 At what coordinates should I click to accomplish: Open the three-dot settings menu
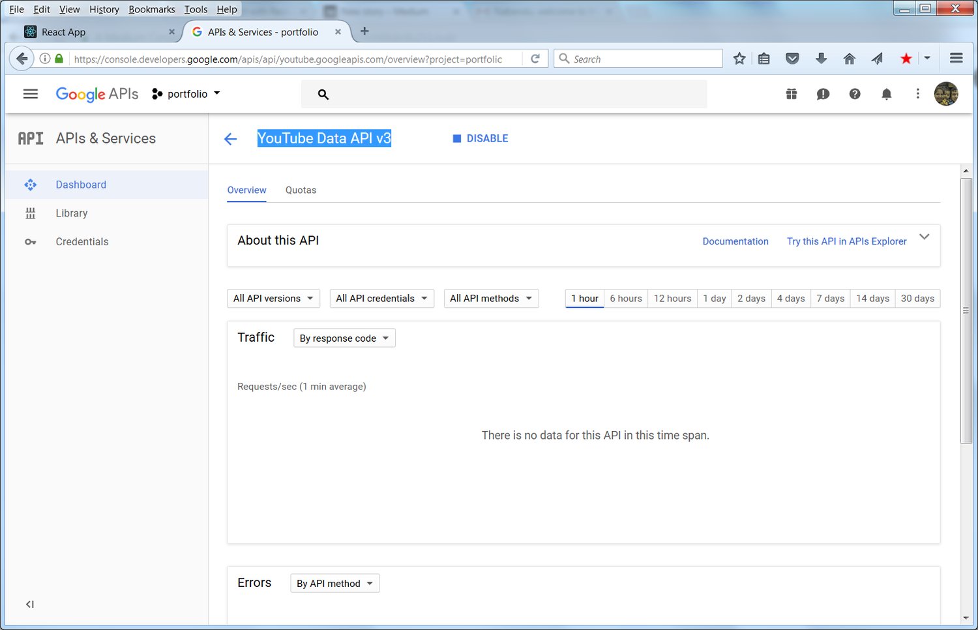point(917,94)
